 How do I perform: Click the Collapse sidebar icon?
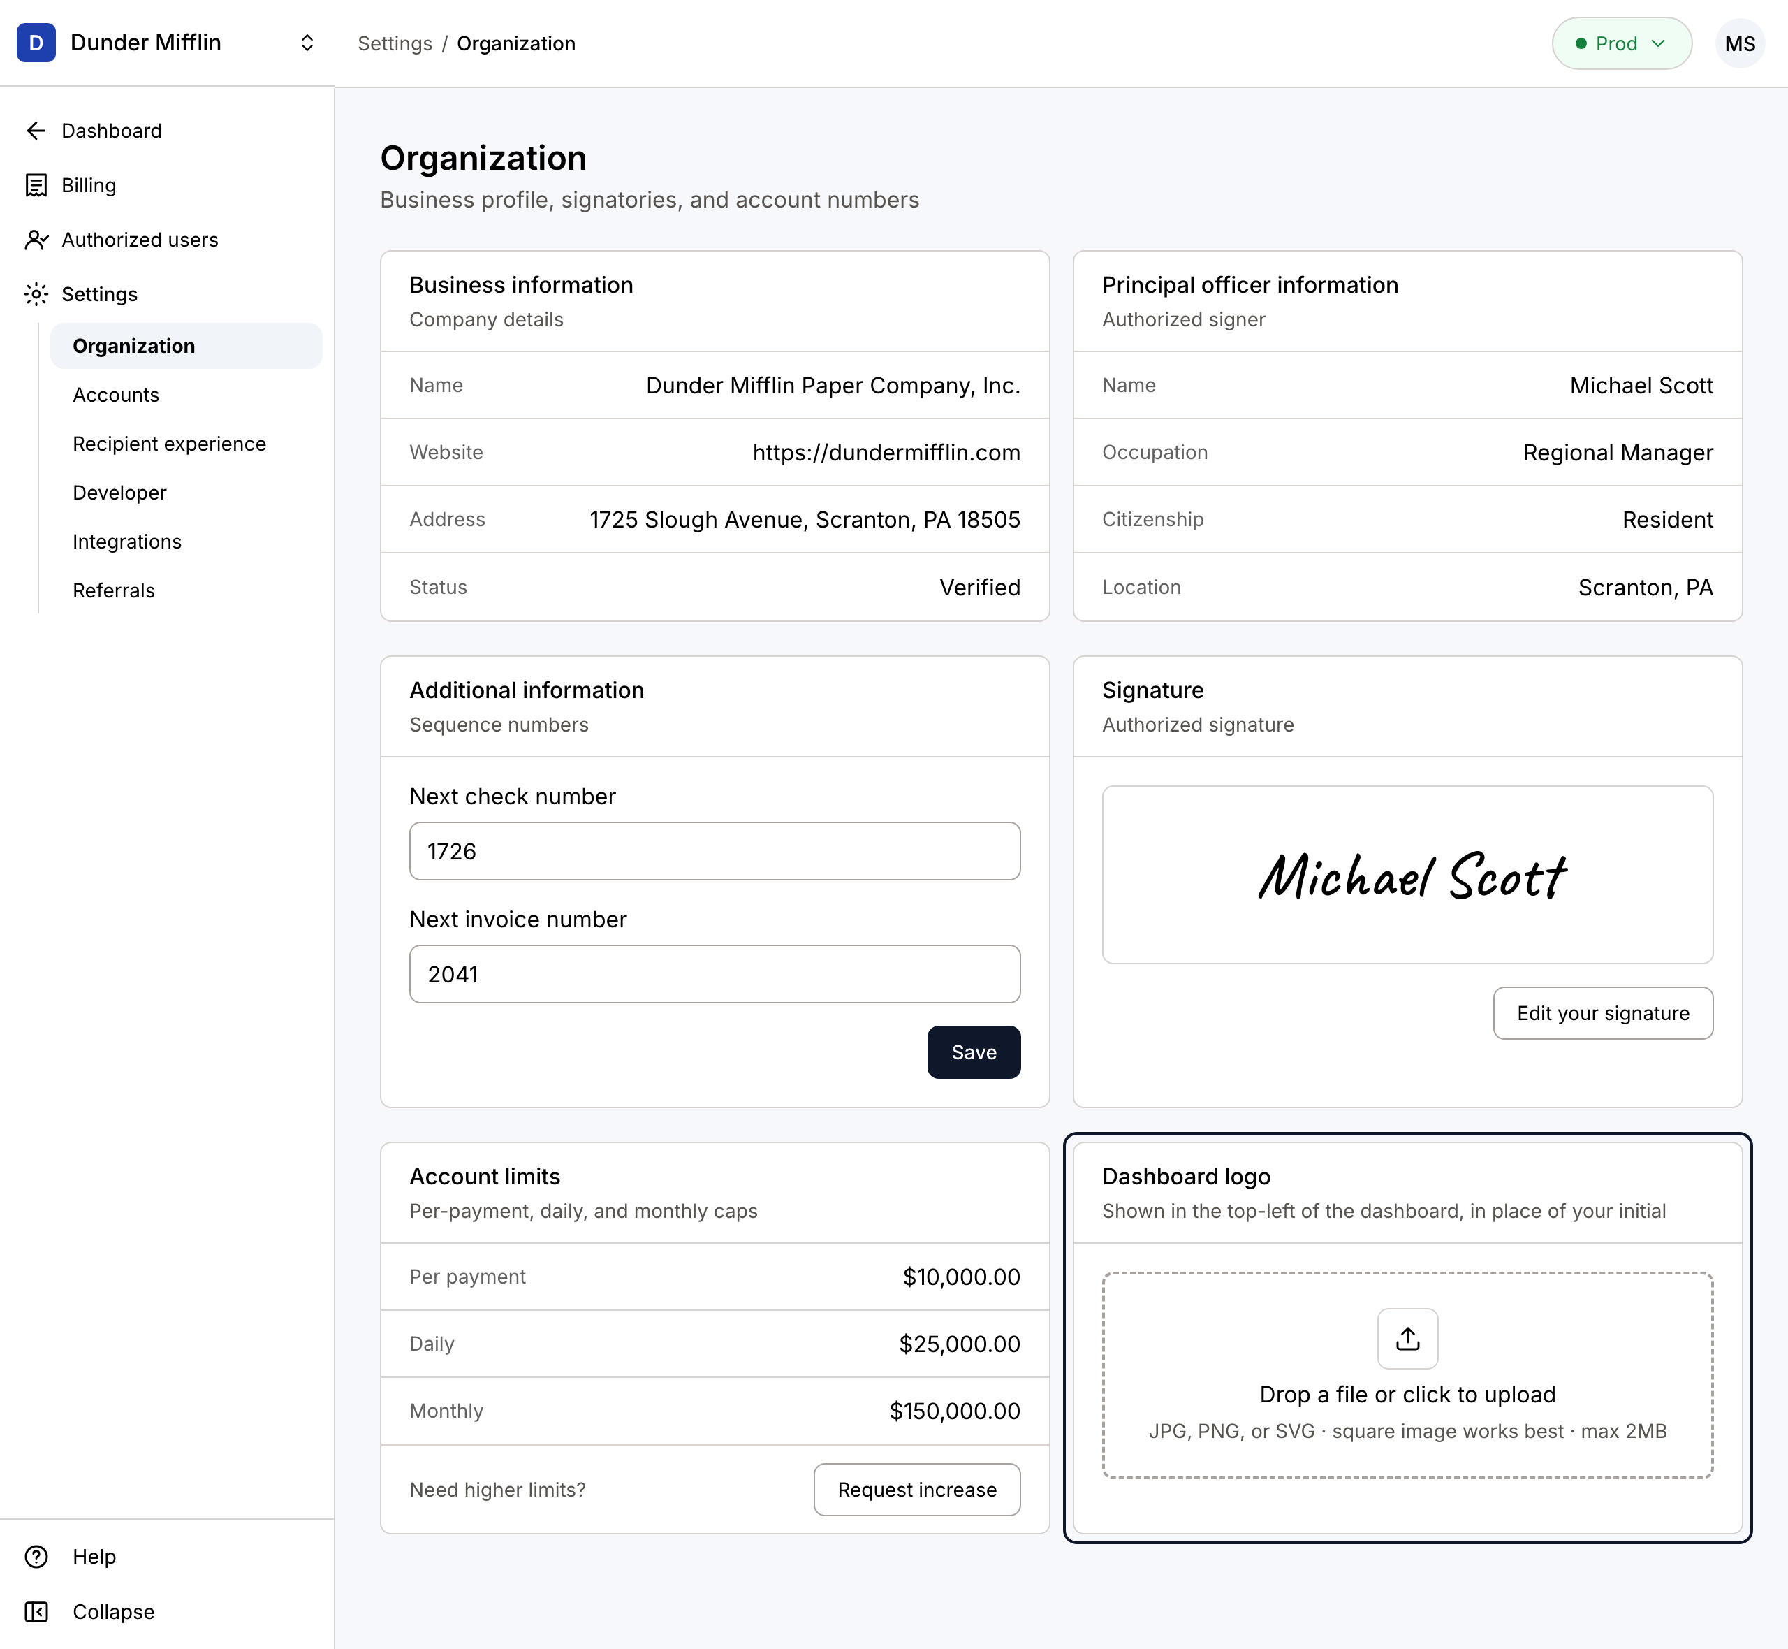point(36,1611)
